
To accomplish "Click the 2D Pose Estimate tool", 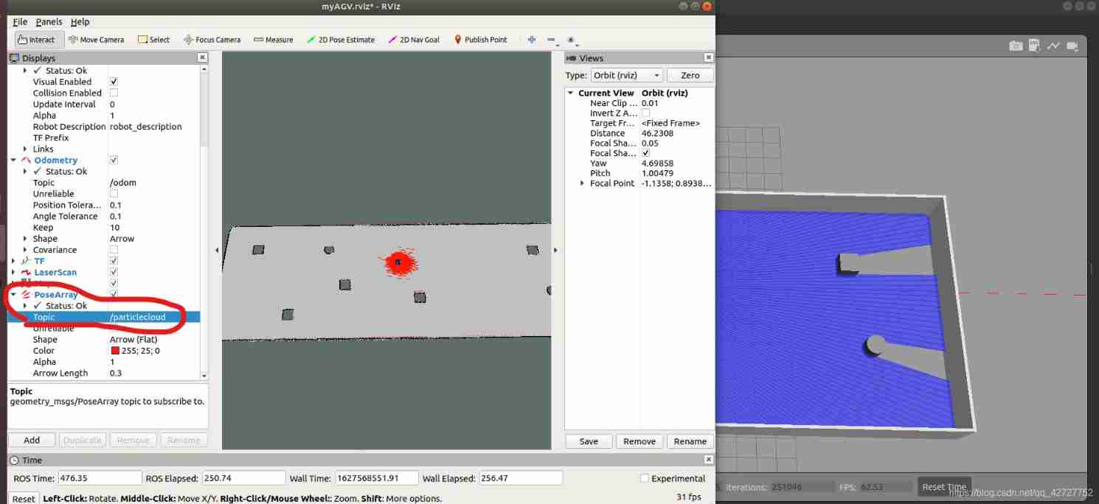I will pyautogui.click(x=341, y=39).
